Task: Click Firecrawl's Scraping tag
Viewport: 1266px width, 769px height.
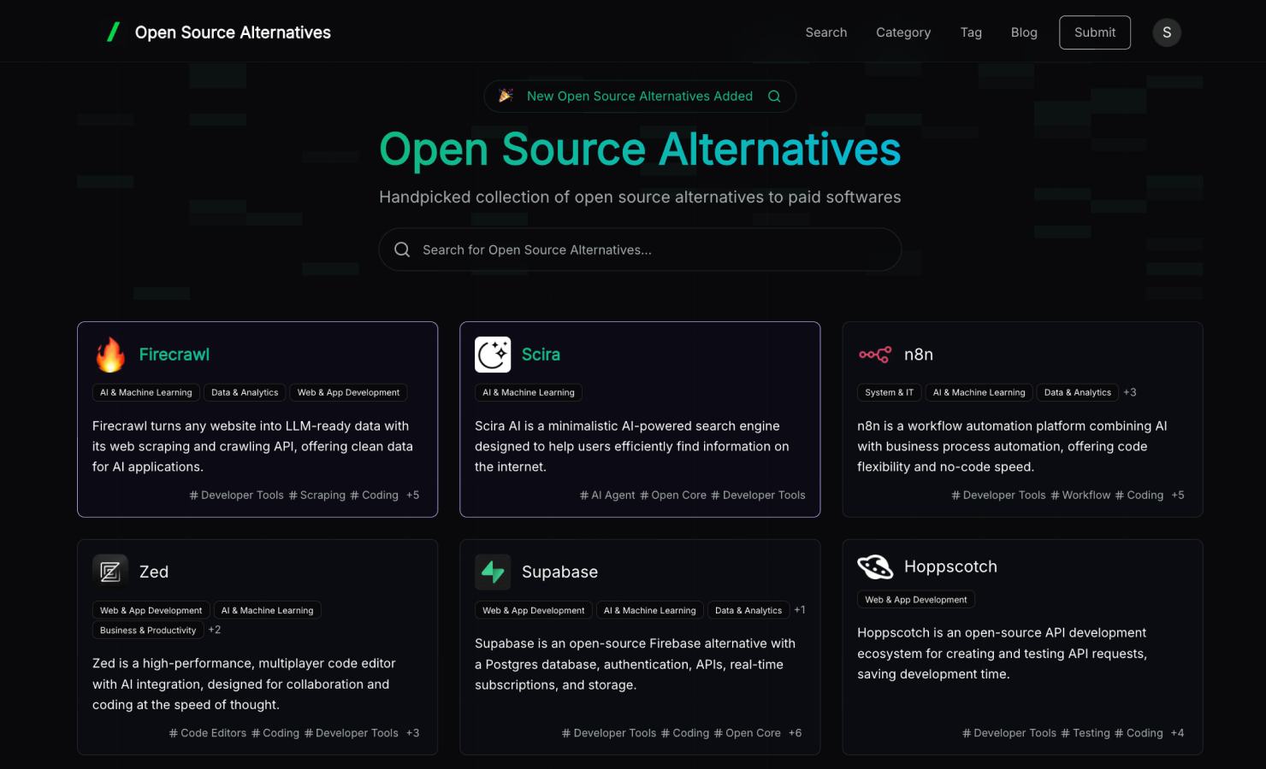Action: pyautogui.click(x=317, y=496)
